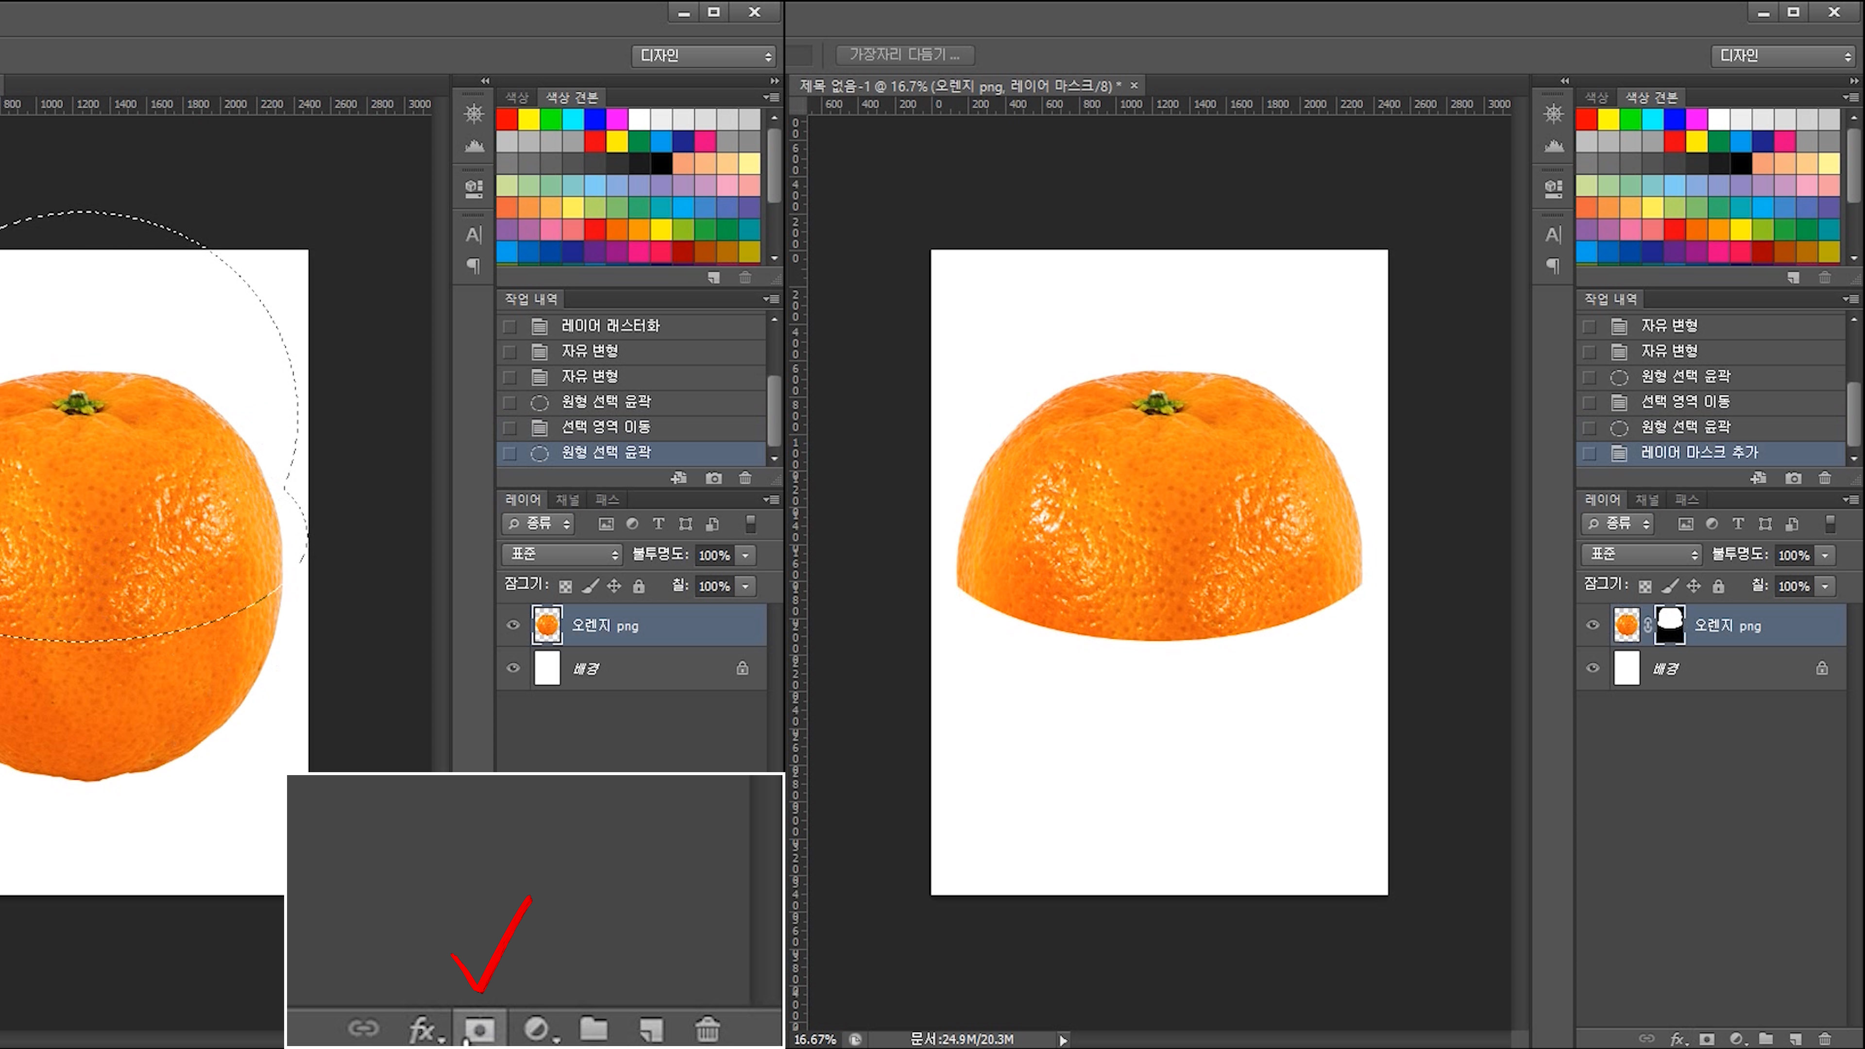Click the magnified delete layer trash icon
Viewport: 1865px width, 1049px height.
pos(707,1029)
